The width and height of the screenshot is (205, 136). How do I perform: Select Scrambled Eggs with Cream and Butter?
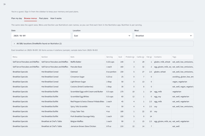pyautogui.click(x=87, y=91)
